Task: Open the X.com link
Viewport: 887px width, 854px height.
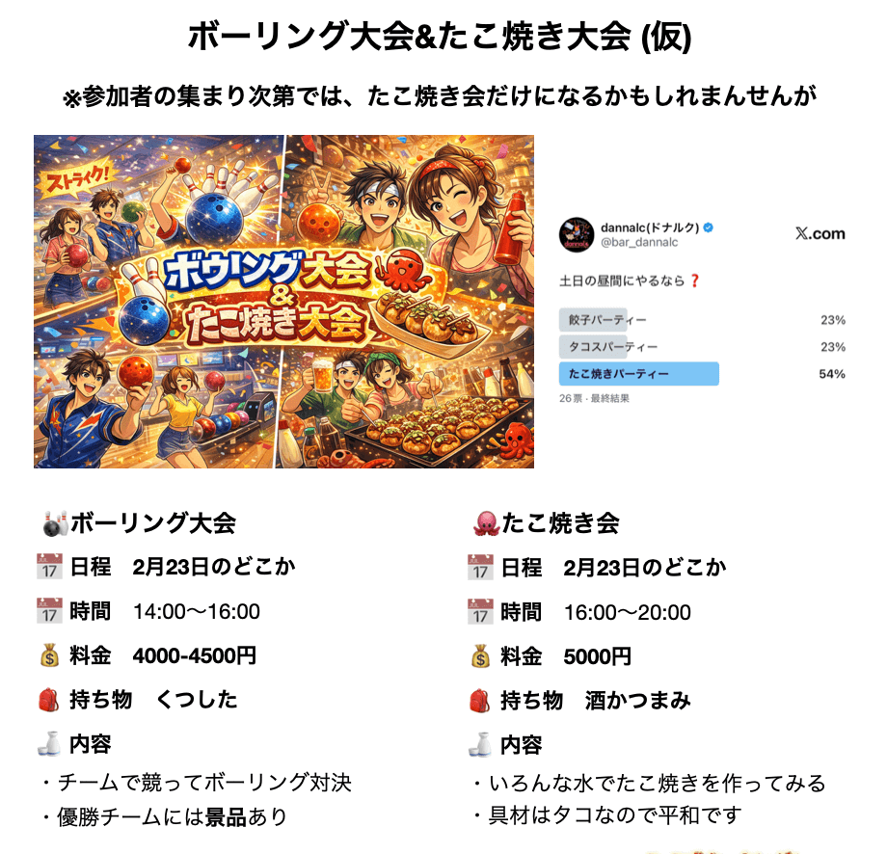Action: (820, 233)
